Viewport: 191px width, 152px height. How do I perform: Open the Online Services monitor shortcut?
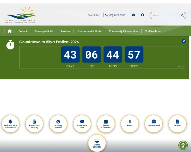[97, 143]
